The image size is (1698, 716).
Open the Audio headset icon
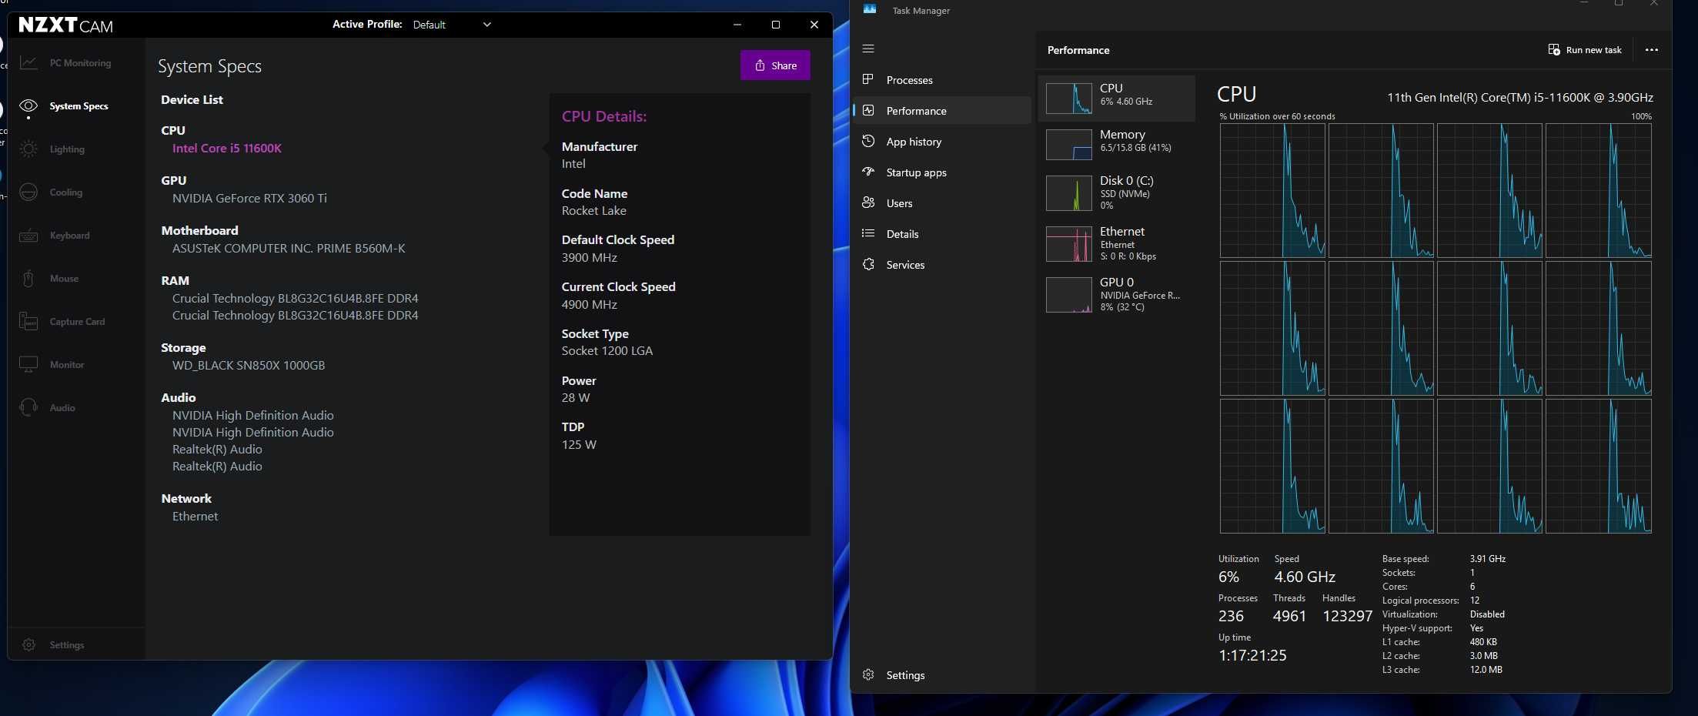pos(28,407)
